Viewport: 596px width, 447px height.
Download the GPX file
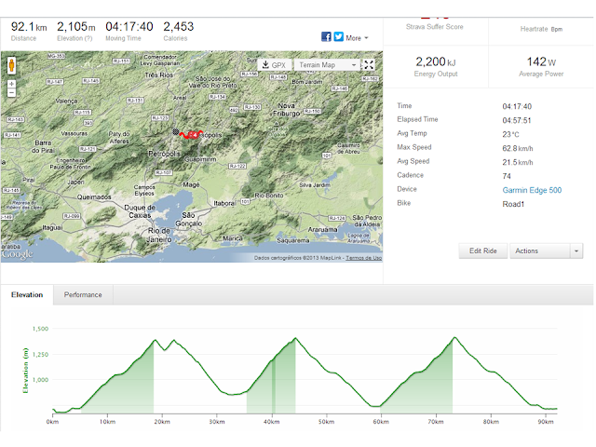[274, 65]
